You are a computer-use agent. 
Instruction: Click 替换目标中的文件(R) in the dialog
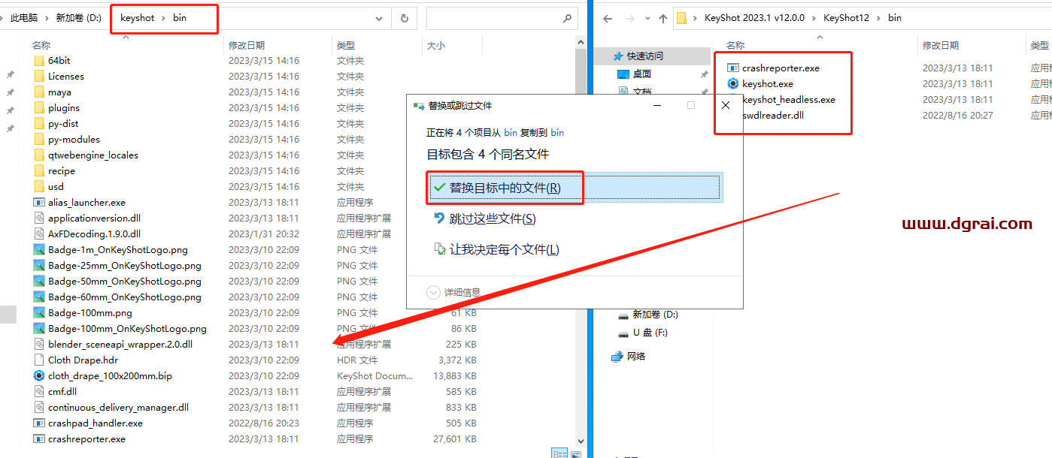pos(505,188)
